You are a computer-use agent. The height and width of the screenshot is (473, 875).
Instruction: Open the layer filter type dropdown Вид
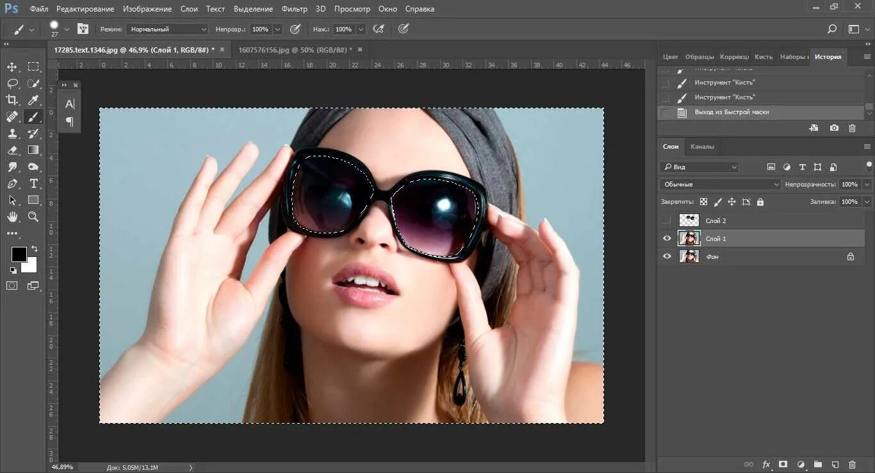pyautogui.click(x=699, y=167)
